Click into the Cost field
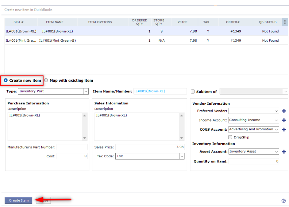The image size is (289, 207). tap(72, 156)
